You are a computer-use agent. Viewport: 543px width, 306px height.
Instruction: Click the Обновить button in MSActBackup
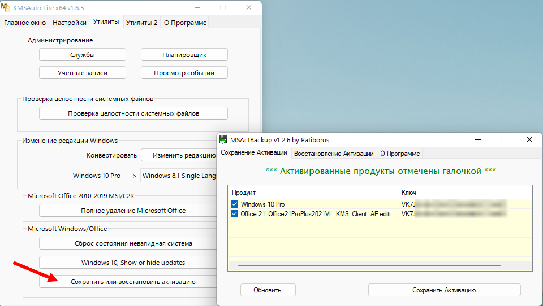[x=268, y=290]
